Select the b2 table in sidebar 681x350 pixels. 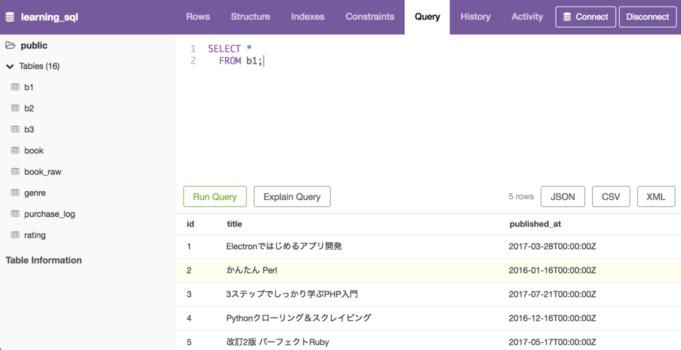(x=29, y=108)
